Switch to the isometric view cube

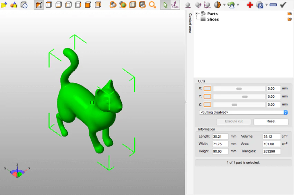point(39,5)
